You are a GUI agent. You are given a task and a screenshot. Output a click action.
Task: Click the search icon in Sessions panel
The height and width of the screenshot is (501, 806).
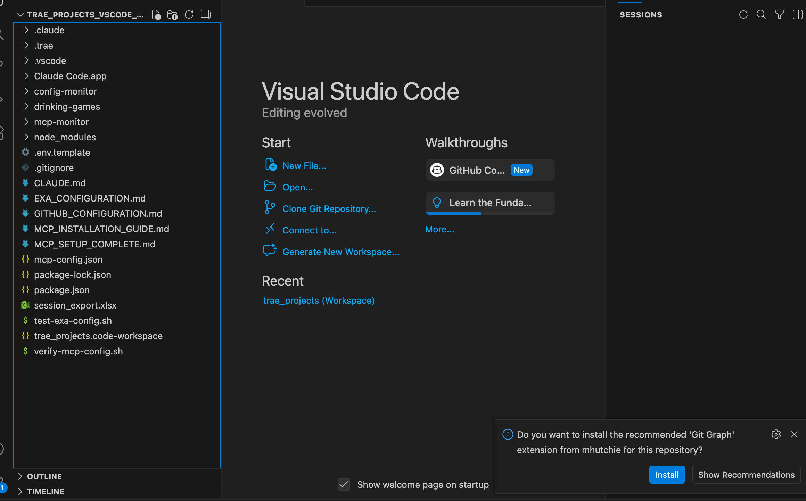(761, 15)
